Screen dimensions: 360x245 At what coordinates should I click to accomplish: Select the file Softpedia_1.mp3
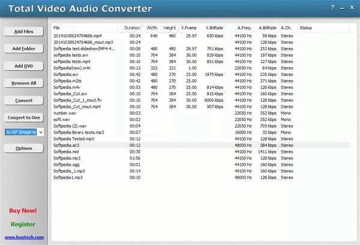tap(69, 171)
